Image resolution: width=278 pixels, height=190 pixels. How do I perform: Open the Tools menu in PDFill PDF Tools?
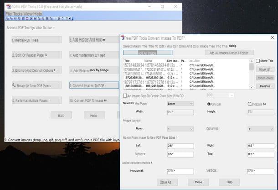(18, 14)
